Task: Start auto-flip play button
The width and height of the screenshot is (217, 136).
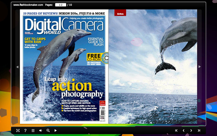Action: pyautogui.click(x=55, y=130)
